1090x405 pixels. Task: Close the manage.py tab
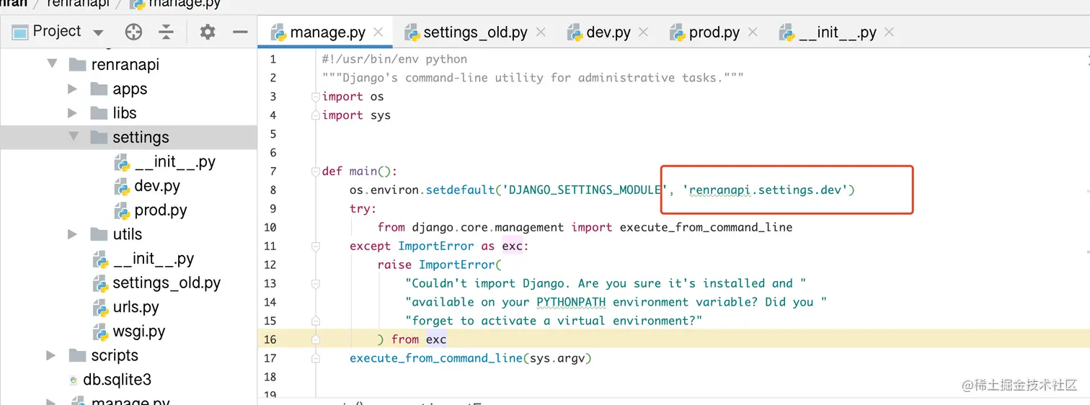[378, 32]
